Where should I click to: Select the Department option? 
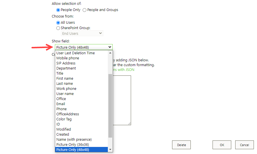click(82, 68)
